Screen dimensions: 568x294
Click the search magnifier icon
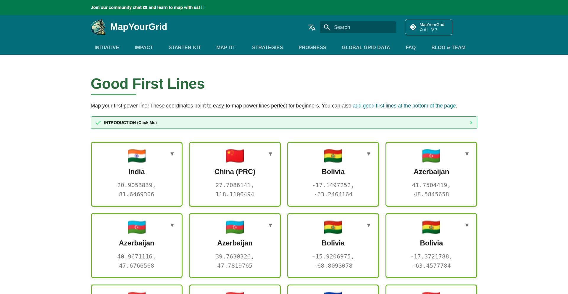click(x=327, y=27)
